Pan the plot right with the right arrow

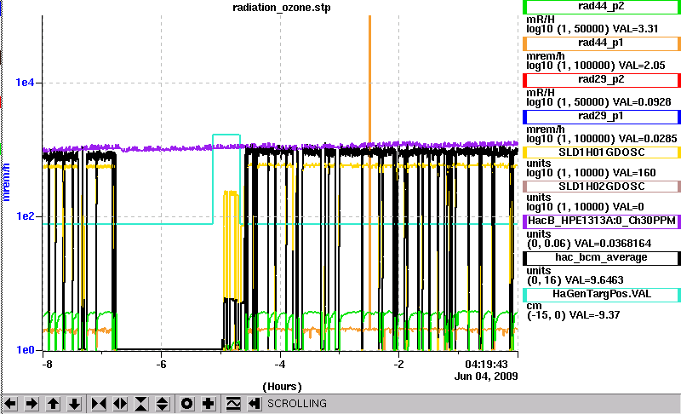pyautogui.click(x=31, y=404)
